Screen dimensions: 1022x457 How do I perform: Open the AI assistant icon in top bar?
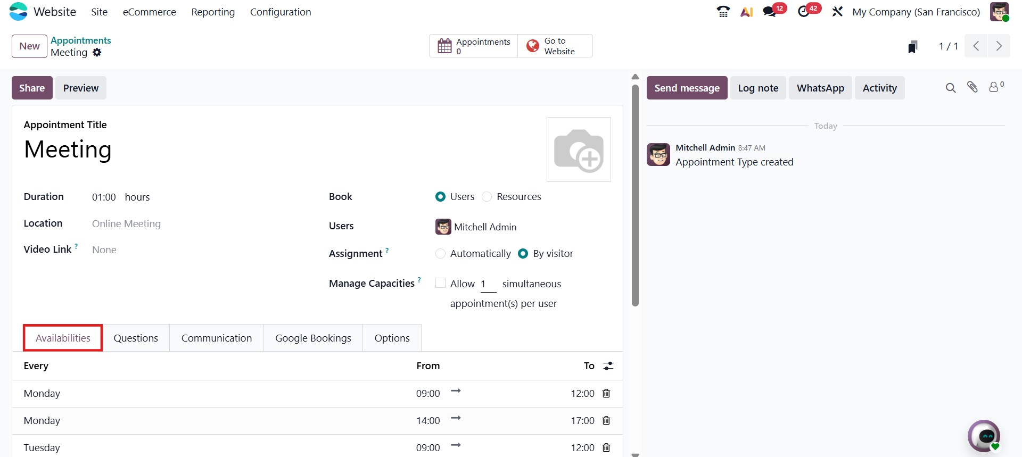(x=746, y=12)
